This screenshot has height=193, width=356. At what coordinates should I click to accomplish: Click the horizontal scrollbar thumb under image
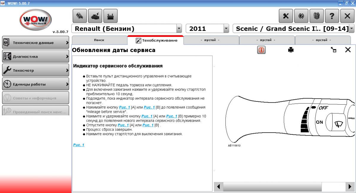coord(272,187)
